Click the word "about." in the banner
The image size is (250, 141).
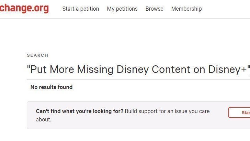(44, 120)
